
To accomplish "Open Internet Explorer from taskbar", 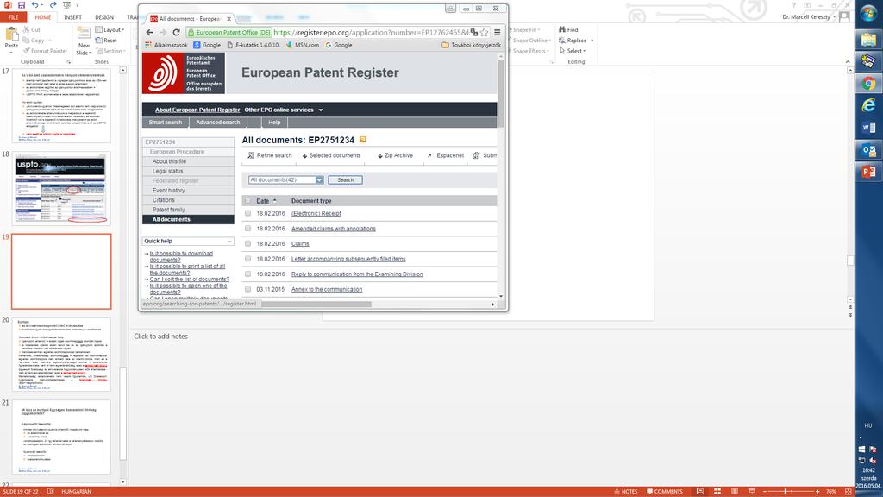I will pos(869,105).
